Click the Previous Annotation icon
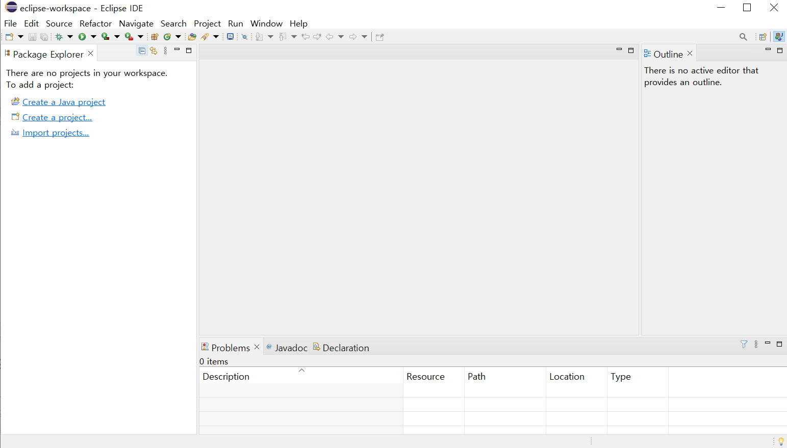This screenshot has height=448, width=787. click(283, 37)
